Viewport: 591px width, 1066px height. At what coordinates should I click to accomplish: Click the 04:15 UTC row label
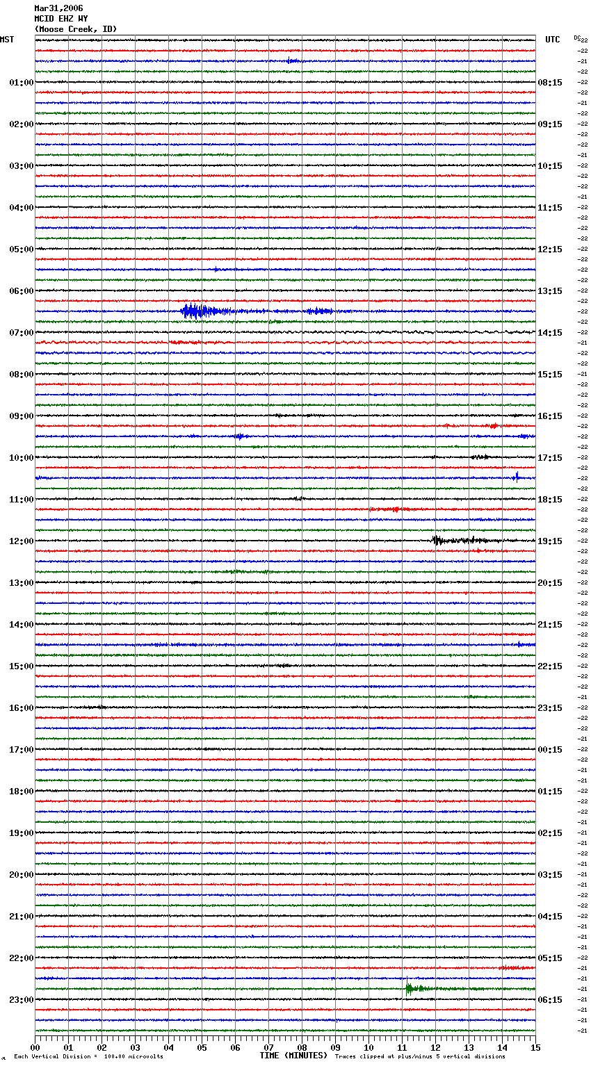[x=550, y=917]
